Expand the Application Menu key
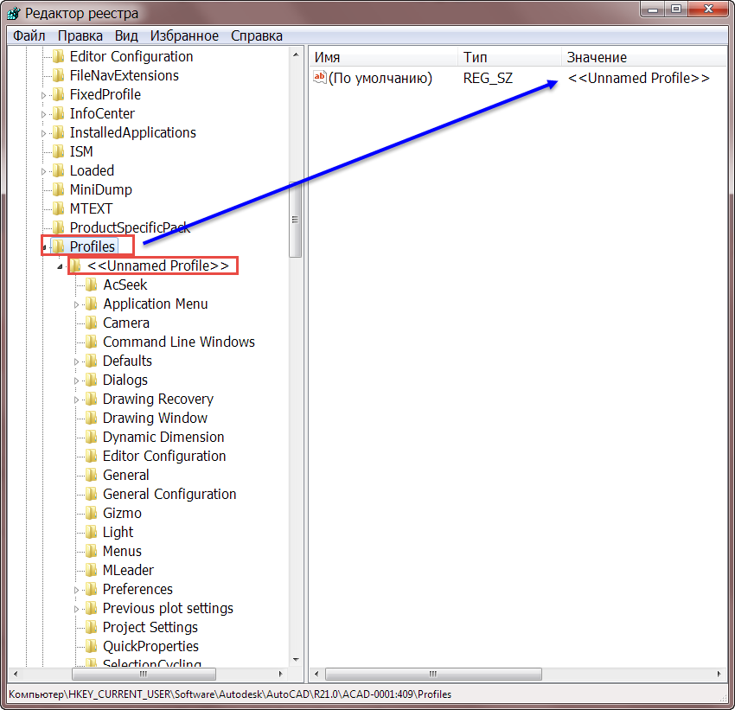The height and width of the screenshot is (710, 735). pos(76,305)
